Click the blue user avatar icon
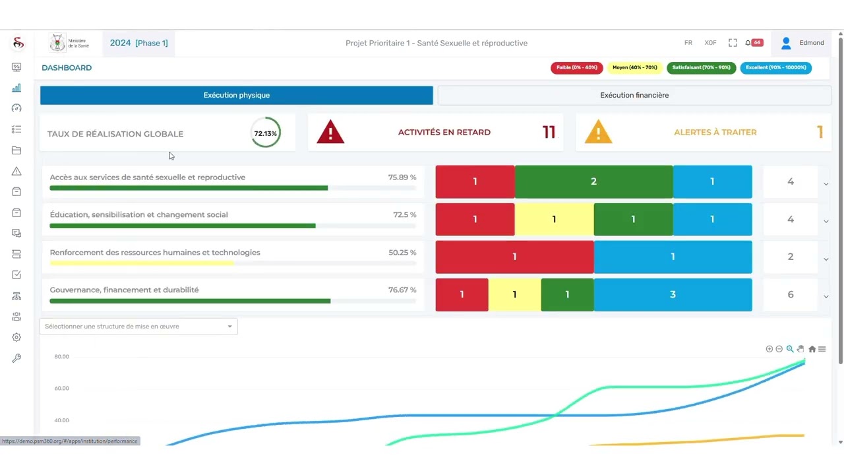 pyautogui.click(x=786, y=43)
